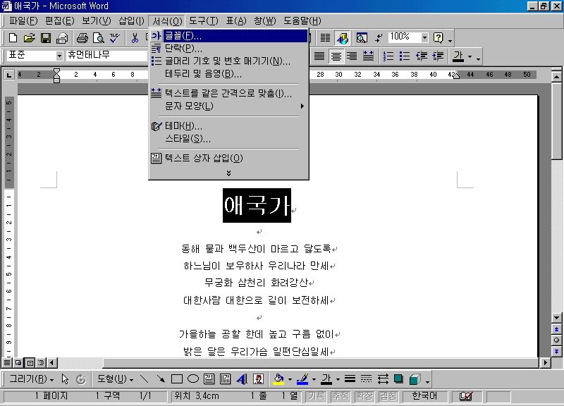
Task: Apply blue line color pen
Action: pyautogui.click(x=302, y=379)
